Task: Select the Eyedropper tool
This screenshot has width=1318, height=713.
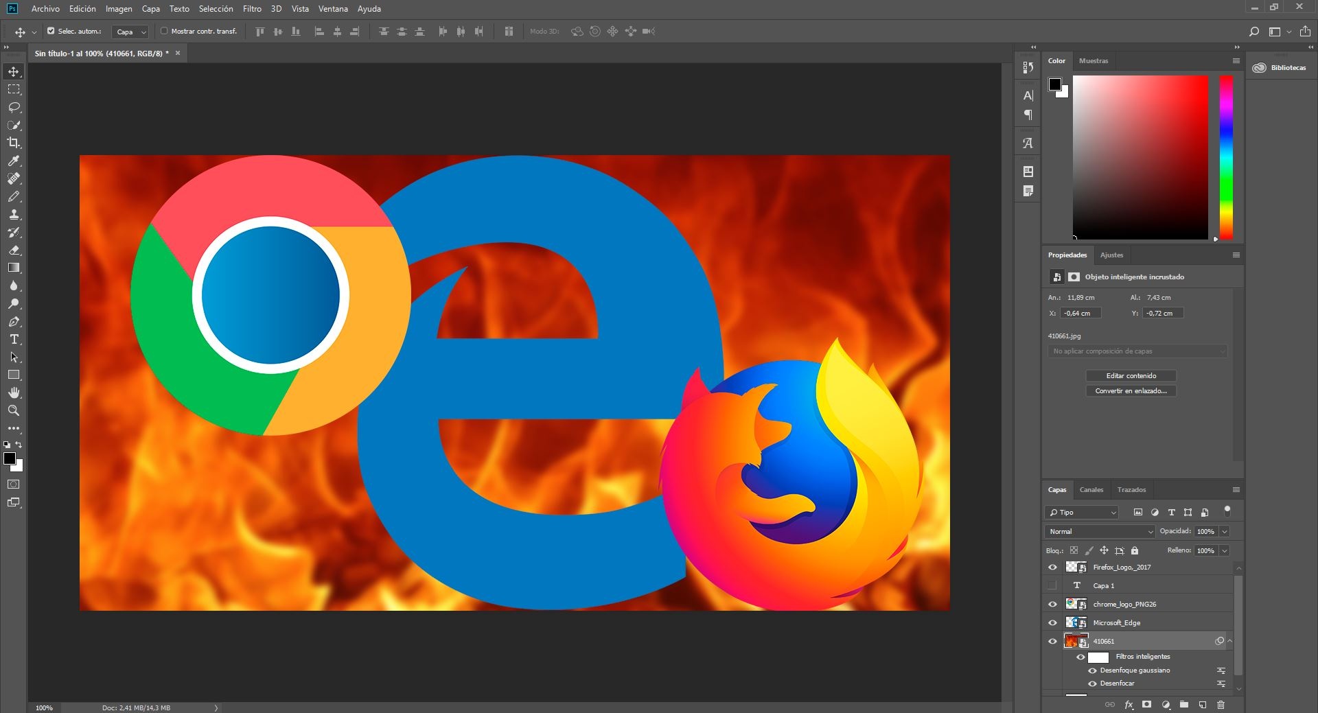Action: click(x=14, y=161)
